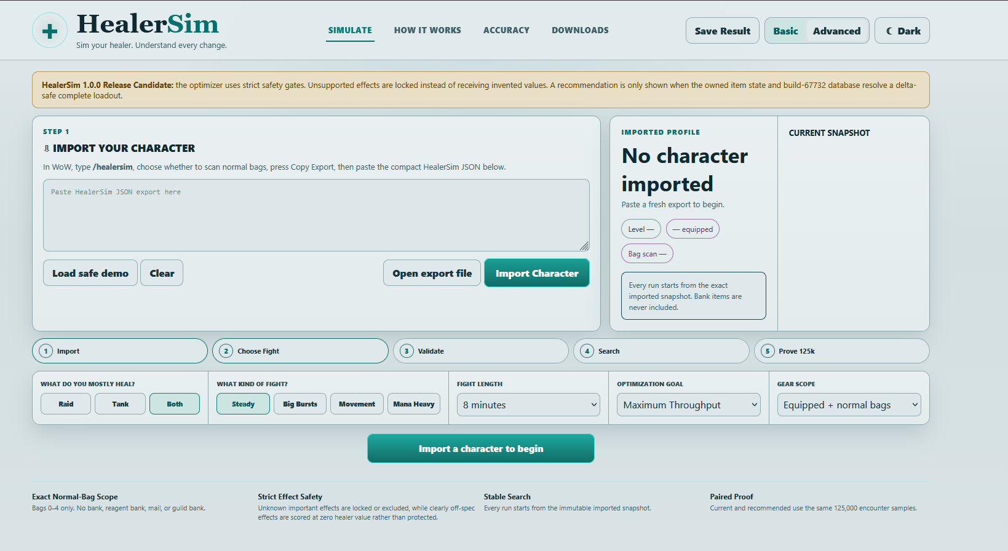This screenshot has height=551, width=1008.
Task: Click the HealerSim plus logo icon
Action: click(50, 30)
